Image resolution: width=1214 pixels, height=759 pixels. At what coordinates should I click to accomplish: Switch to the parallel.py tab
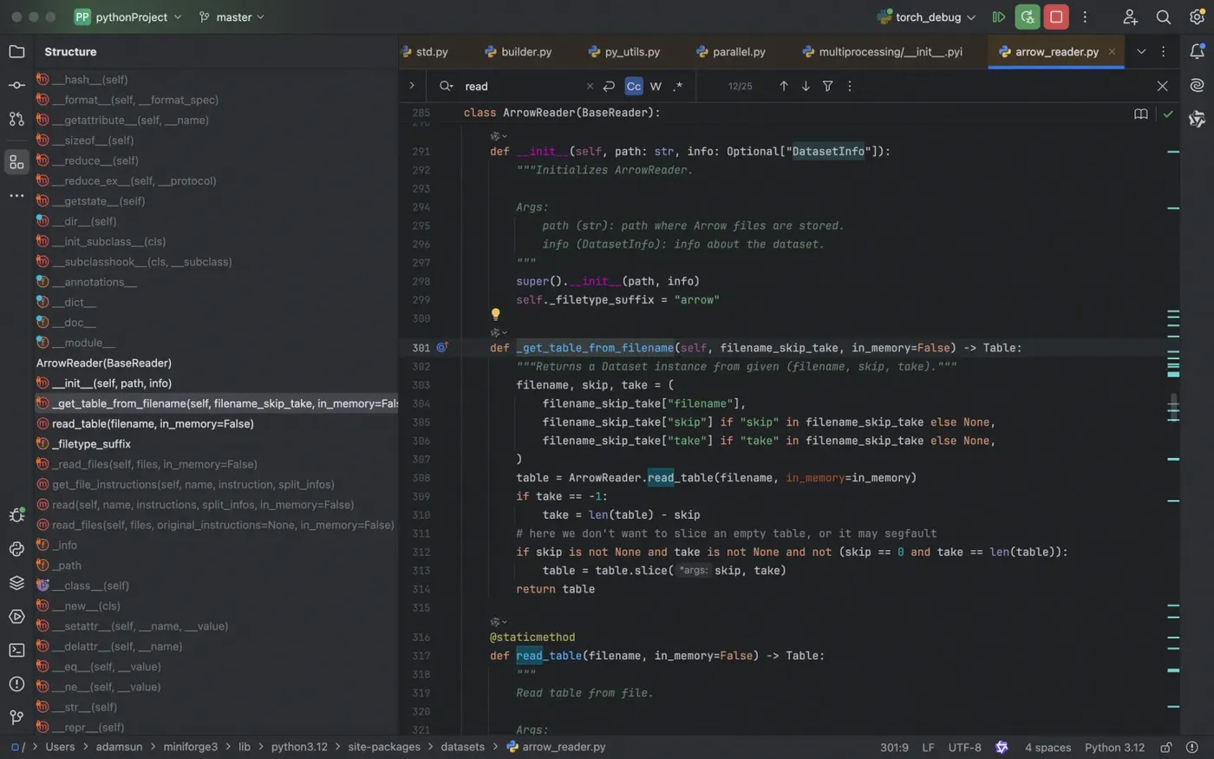(x=731, y=51)
